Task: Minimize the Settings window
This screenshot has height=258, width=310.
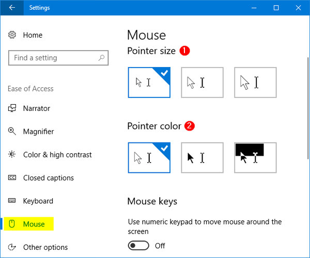Action: coord(254,8)
